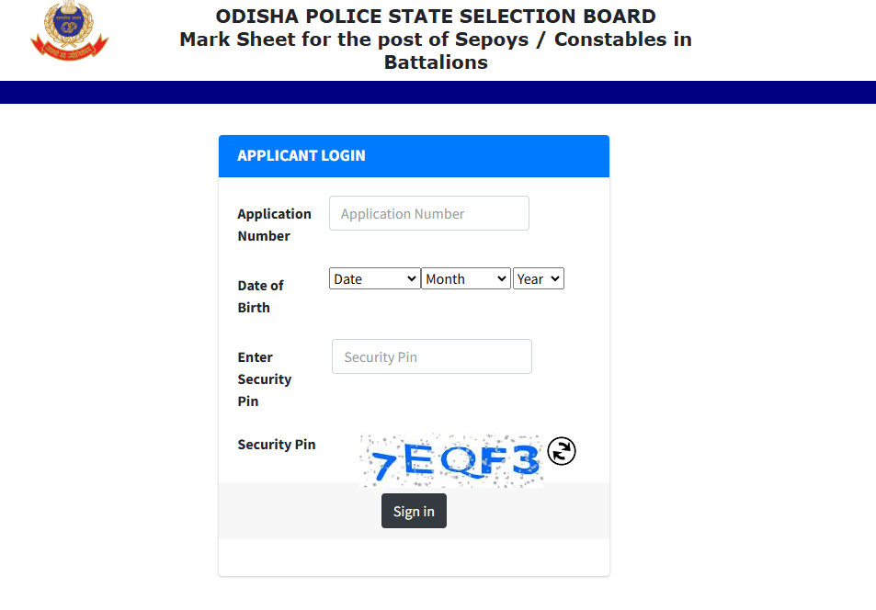Click the Date of Birth label
The width and height of the screenshot is (876, 610).
point(260,296)
